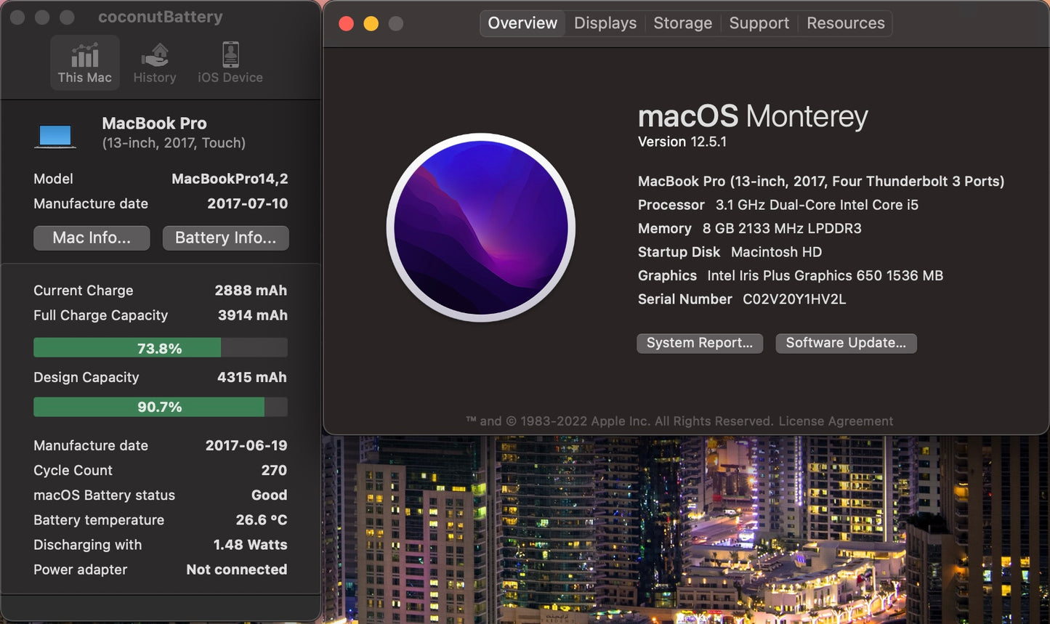Click the 73.8% current charge bar

161,348
